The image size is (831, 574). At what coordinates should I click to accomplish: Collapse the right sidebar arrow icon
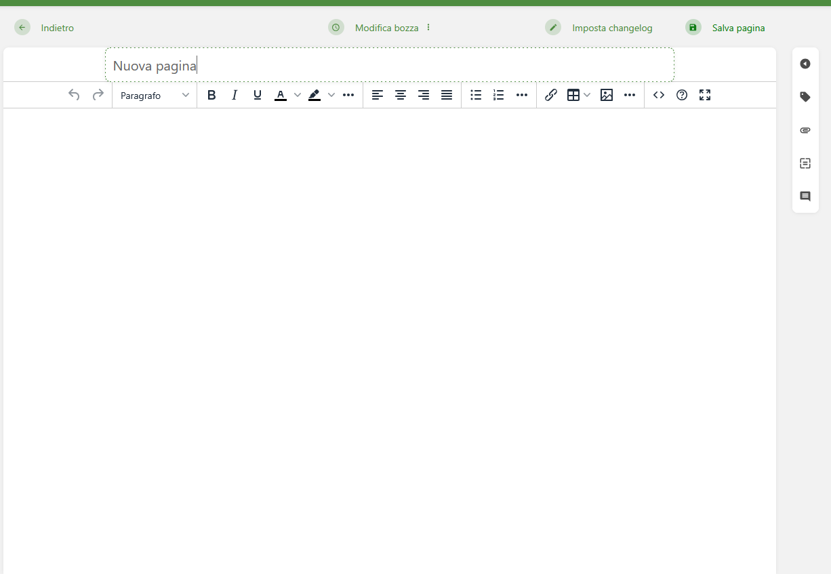coord(805,64)
